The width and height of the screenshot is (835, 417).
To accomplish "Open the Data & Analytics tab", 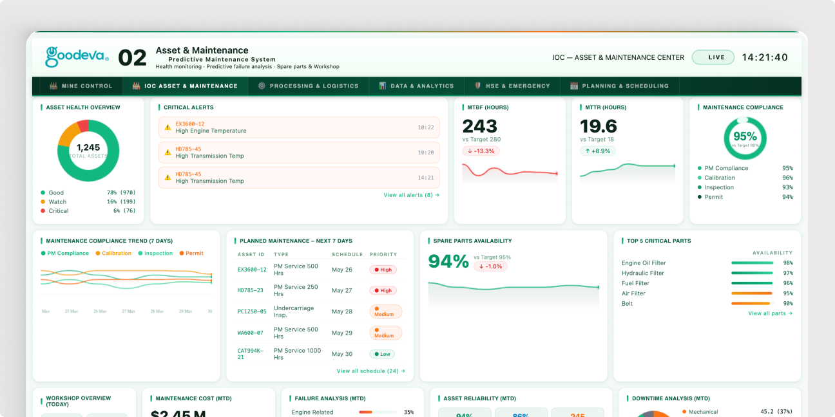I will coord(416,86).
